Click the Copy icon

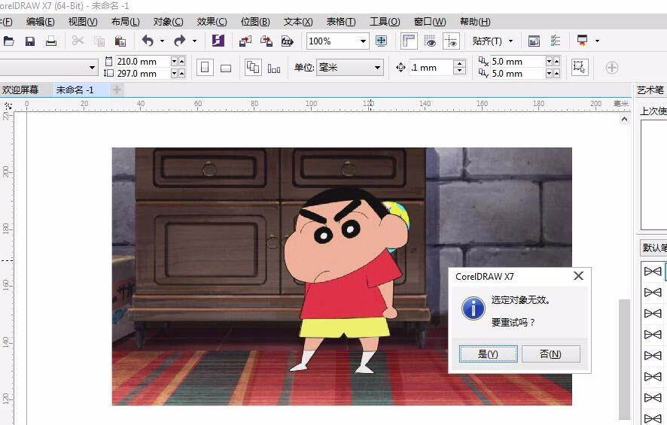(99, 41)
